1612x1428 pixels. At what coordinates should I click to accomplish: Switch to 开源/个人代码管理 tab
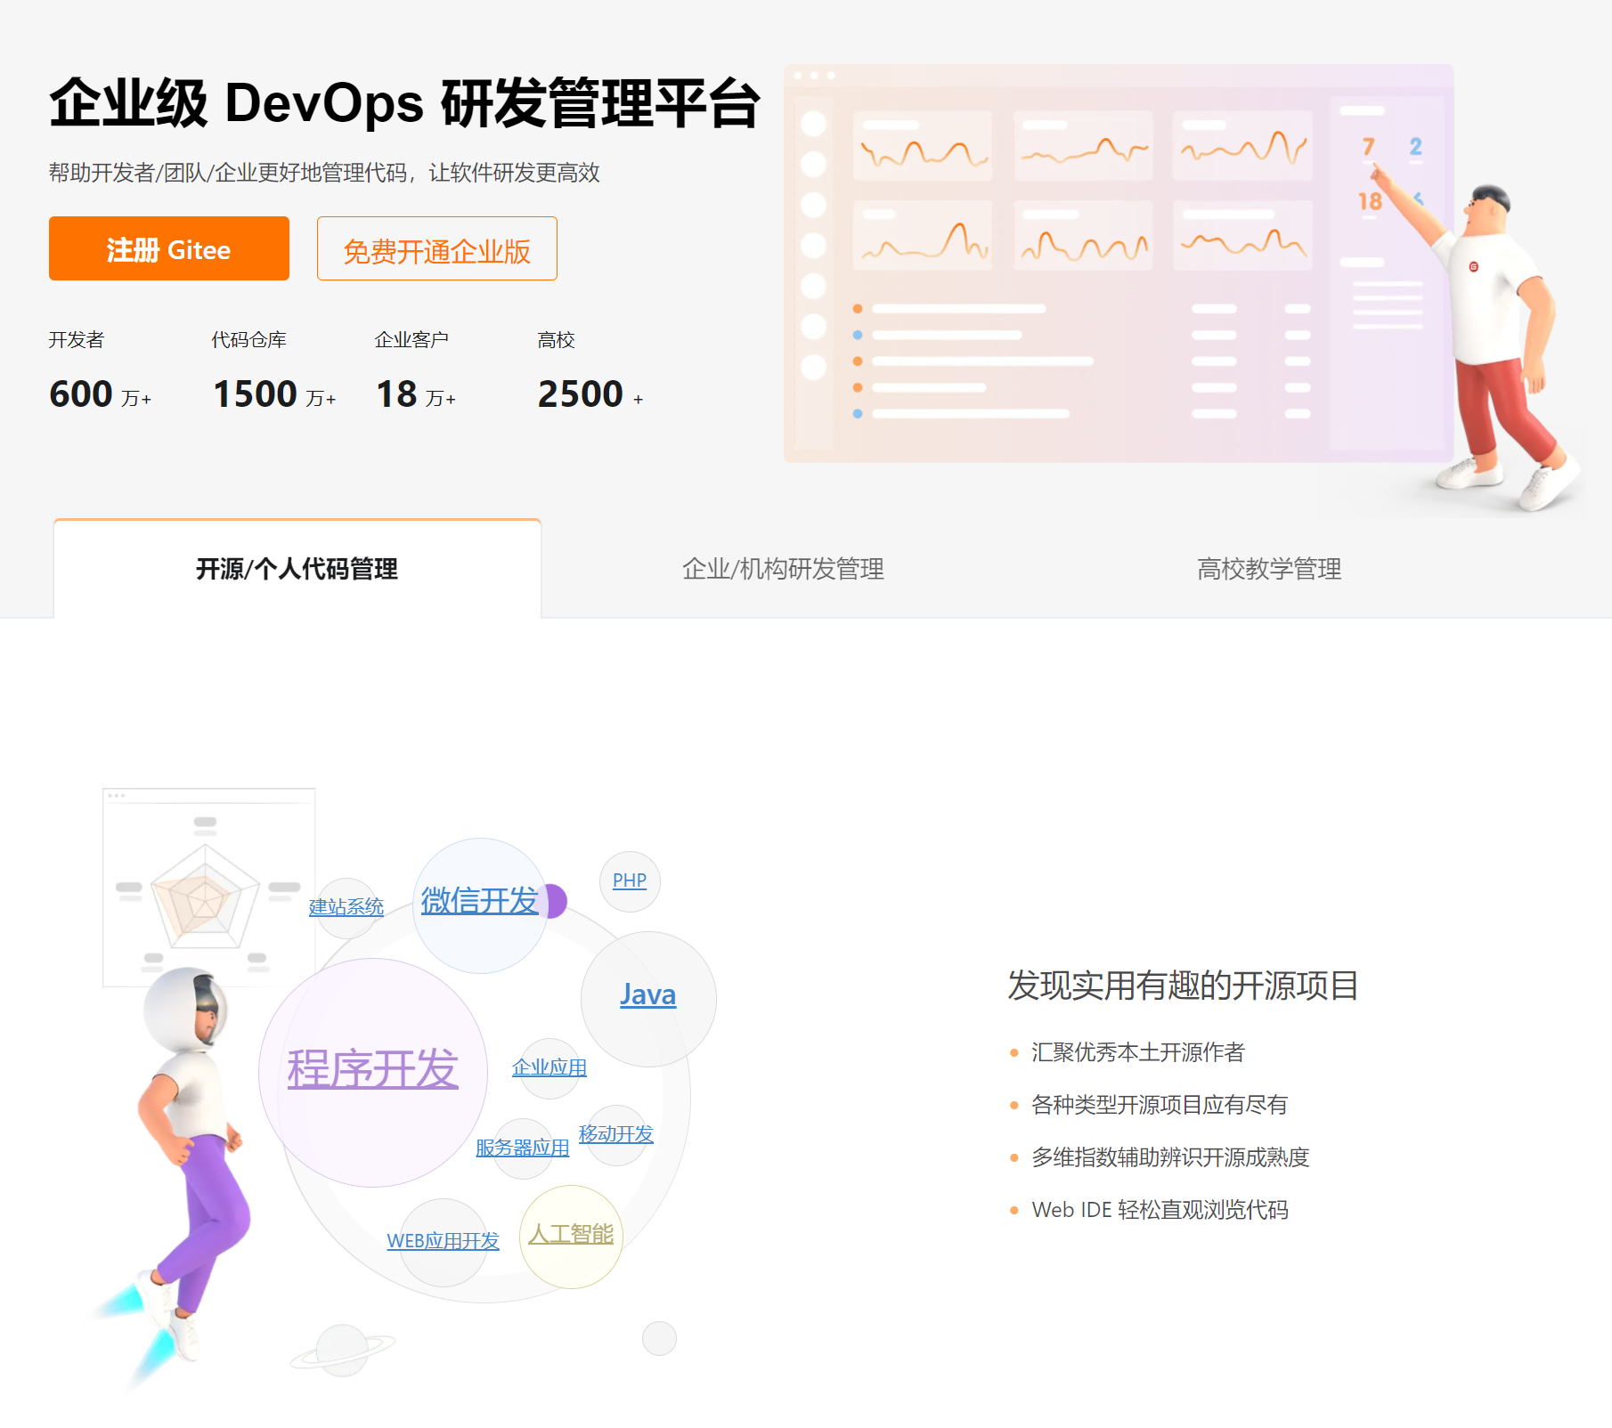(x=297, y=568)
